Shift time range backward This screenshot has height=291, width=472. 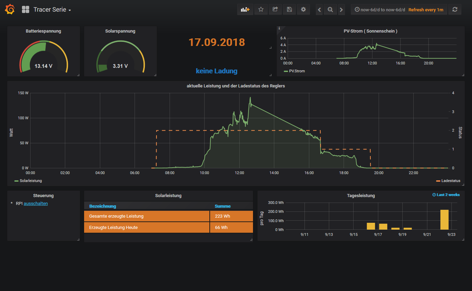(x=319, y=10)
